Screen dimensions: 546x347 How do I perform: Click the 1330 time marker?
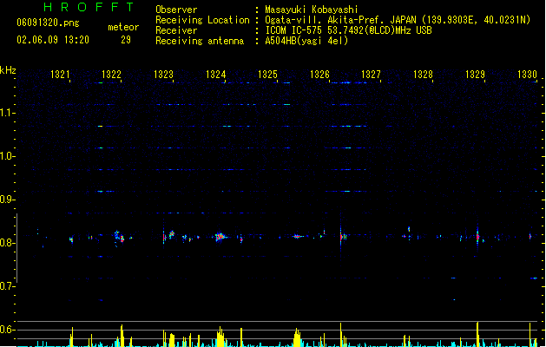[528, 75]
